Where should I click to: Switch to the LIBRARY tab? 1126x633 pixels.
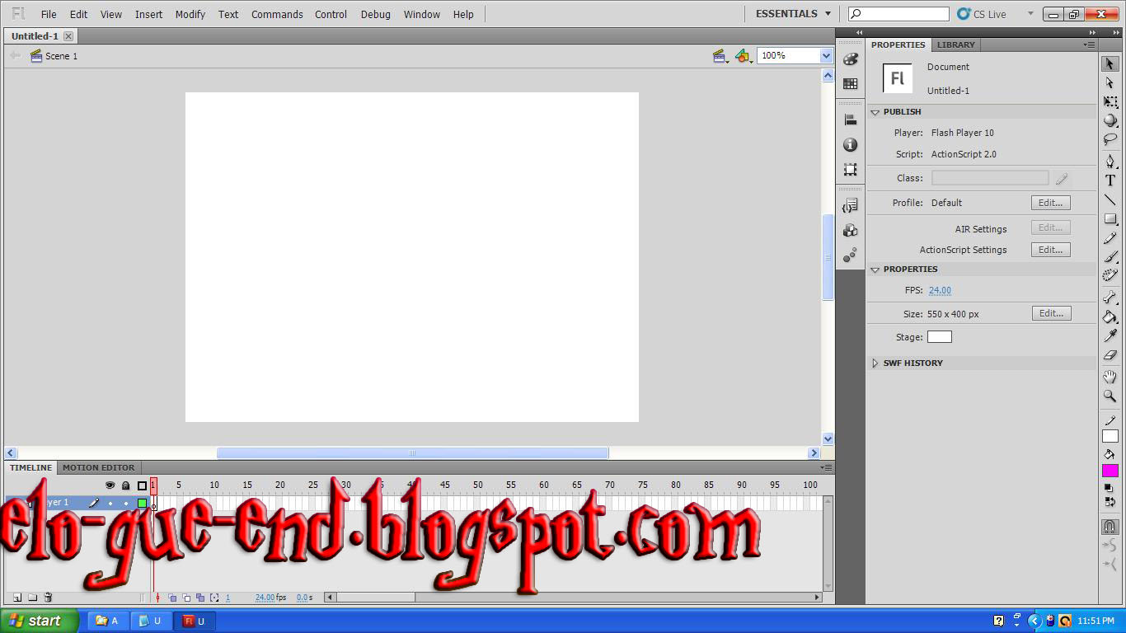pos(955,45)
